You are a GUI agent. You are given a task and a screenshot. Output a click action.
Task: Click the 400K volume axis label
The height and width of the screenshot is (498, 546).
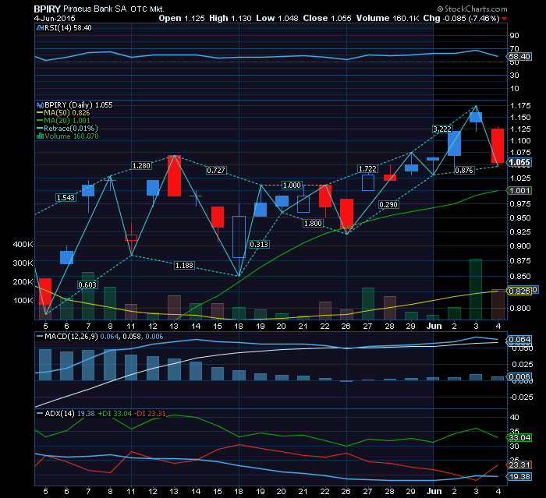pyautogui.click(x=23, y=244)
